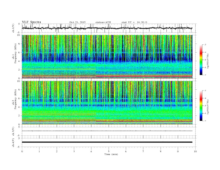Click time axis tick label "6"

click(126, 151)
